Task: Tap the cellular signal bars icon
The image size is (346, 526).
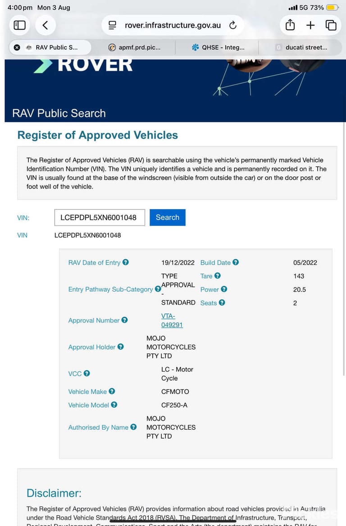Action: pos(293,7)
